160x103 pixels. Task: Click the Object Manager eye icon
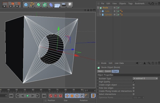pos(156,4)
